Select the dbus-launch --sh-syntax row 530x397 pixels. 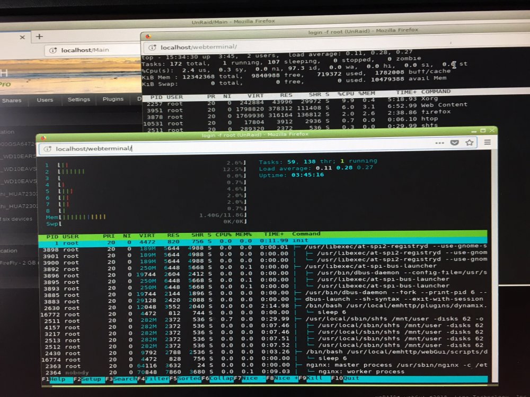(263, 300)
